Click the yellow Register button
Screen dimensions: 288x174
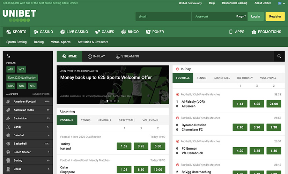click(x=275, y=16)
